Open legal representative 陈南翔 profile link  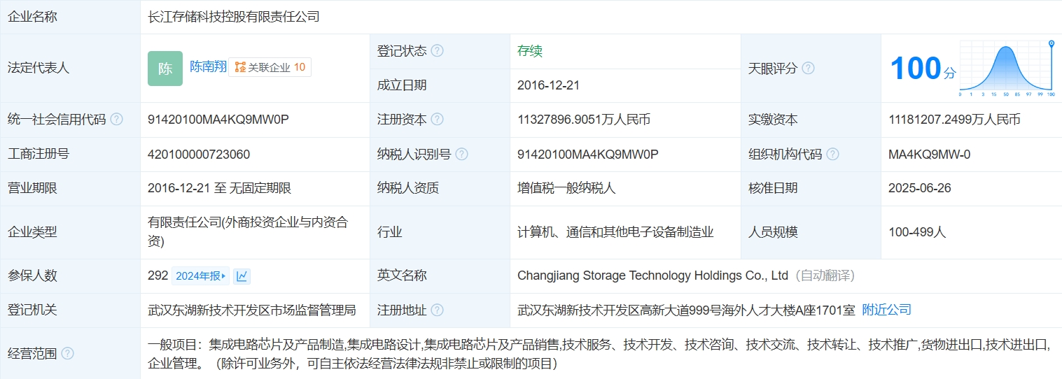209,67
